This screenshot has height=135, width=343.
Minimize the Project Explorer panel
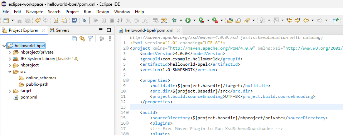(101, 29)
